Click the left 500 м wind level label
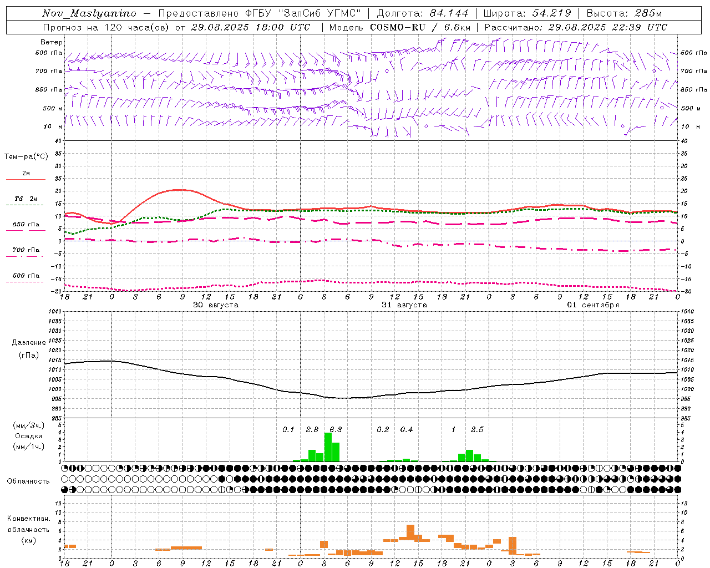This screenshot has width=710, height=568. (x=53, y=108)
